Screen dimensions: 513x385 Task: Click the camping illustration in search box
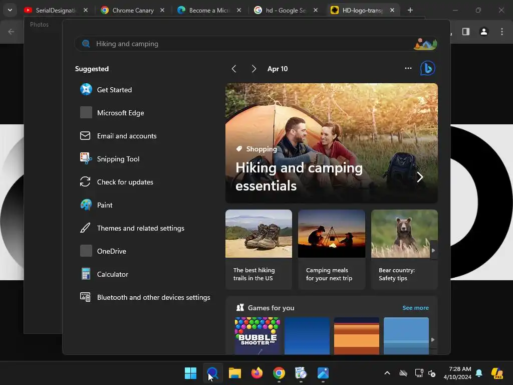click(x=425, y=44)
